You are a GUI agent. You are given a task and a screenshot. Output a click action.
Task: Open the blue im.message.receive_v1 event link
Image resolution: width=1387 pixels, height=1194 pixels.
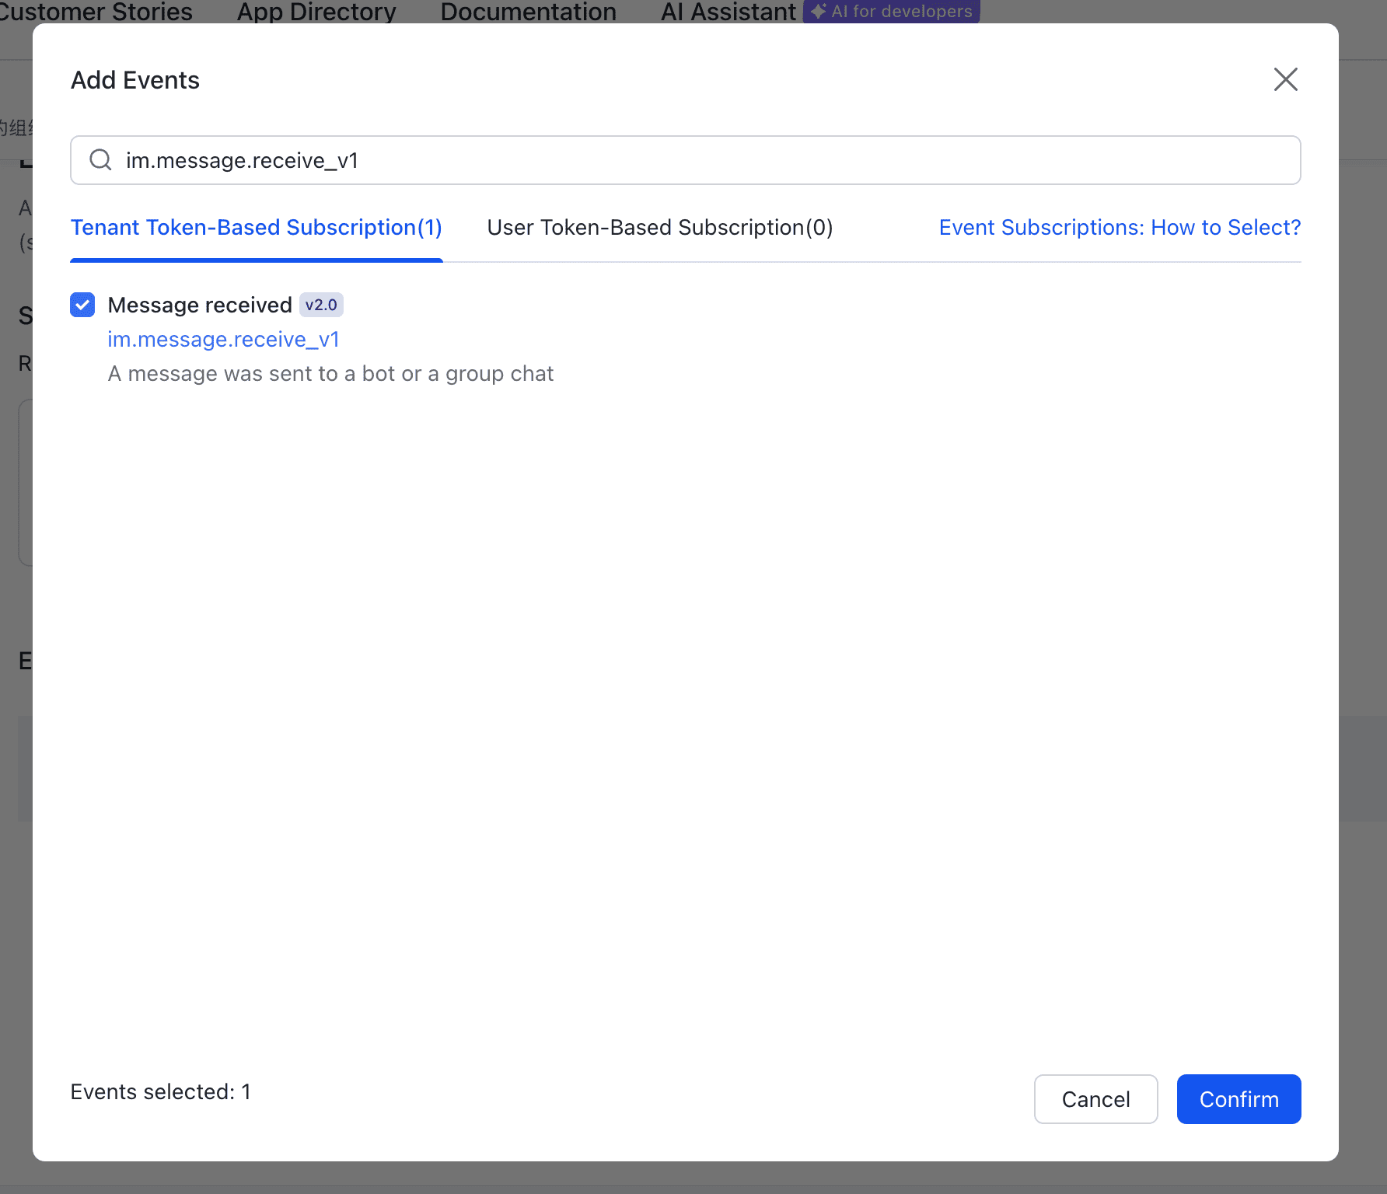coord(223,340)
